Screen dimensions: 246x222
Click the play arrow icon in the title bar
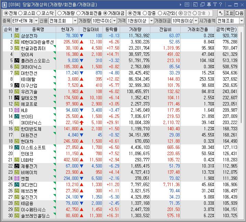click(180, 5)
